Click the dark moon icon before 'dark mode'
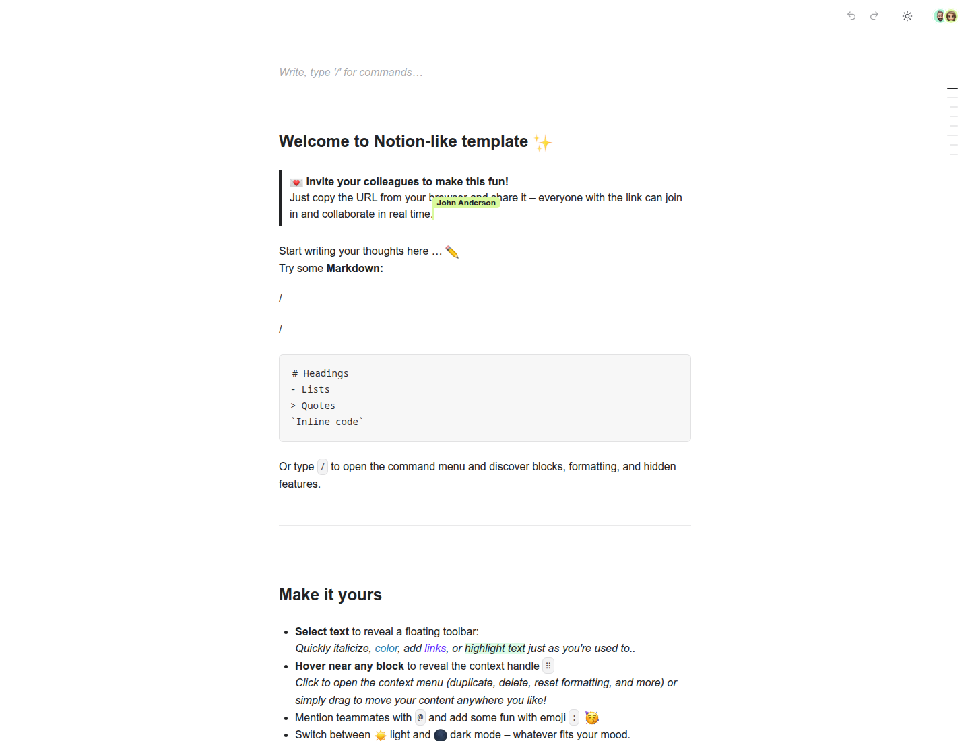The width and height of the screenshot is (970, 741). point(441,735)
